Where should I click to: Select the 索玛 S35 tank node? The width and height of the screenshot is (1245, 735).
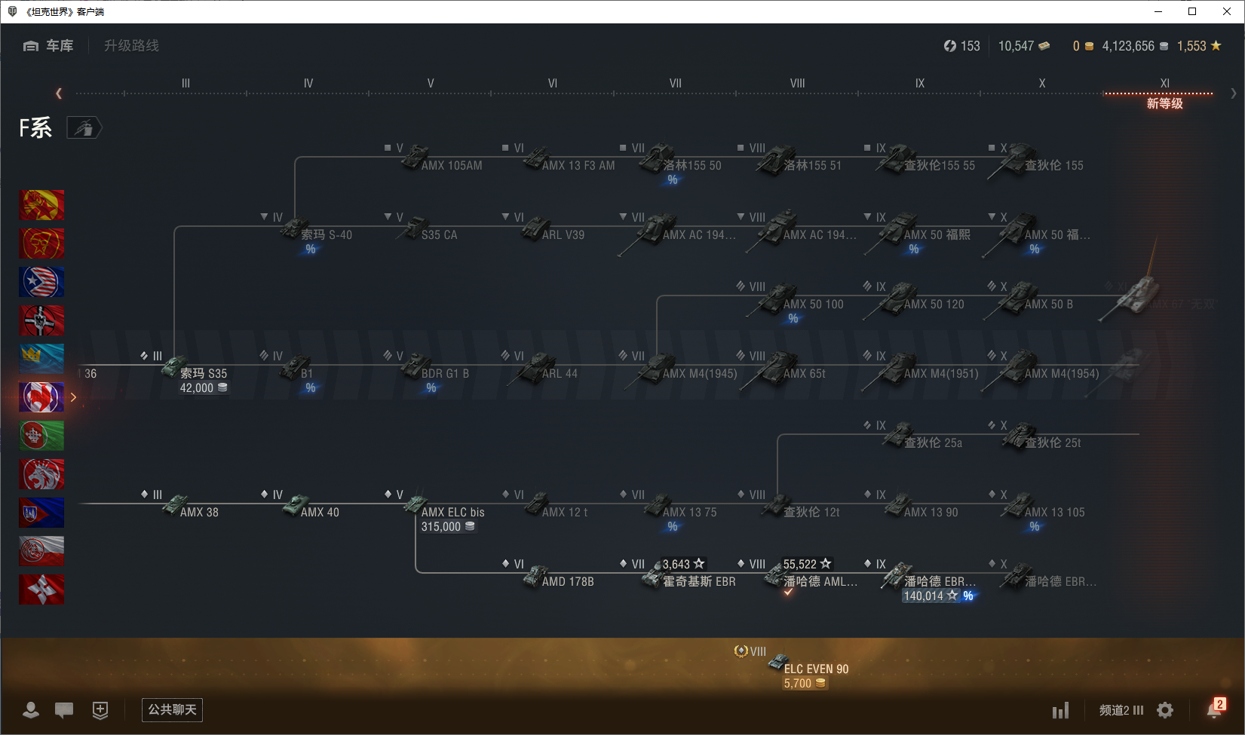(x=195, y=373)
